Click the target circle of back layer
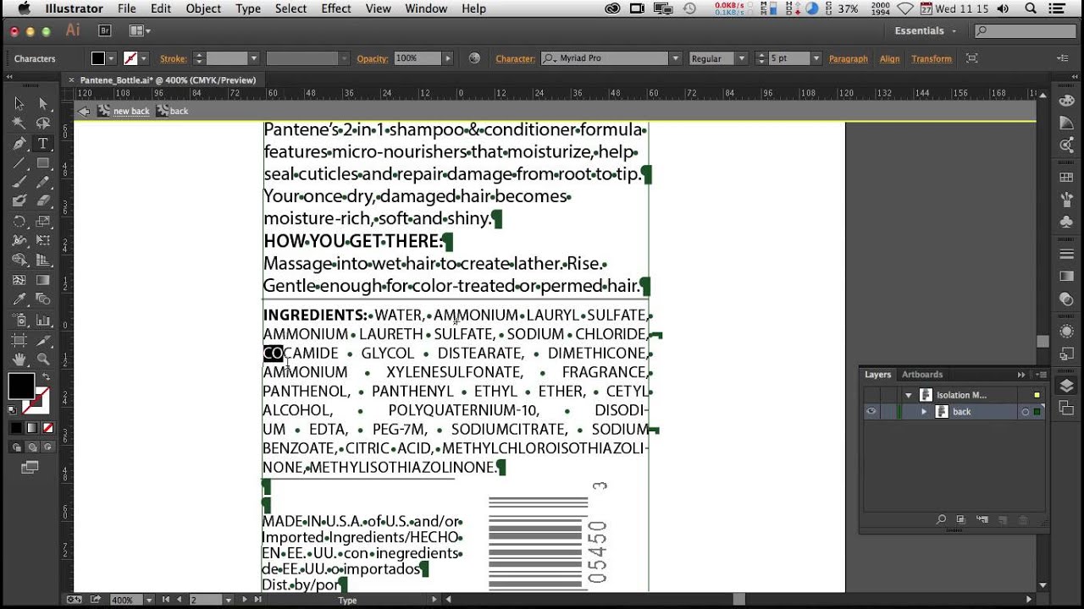The image size is (1084, 609). click(x=1025, y=412)
